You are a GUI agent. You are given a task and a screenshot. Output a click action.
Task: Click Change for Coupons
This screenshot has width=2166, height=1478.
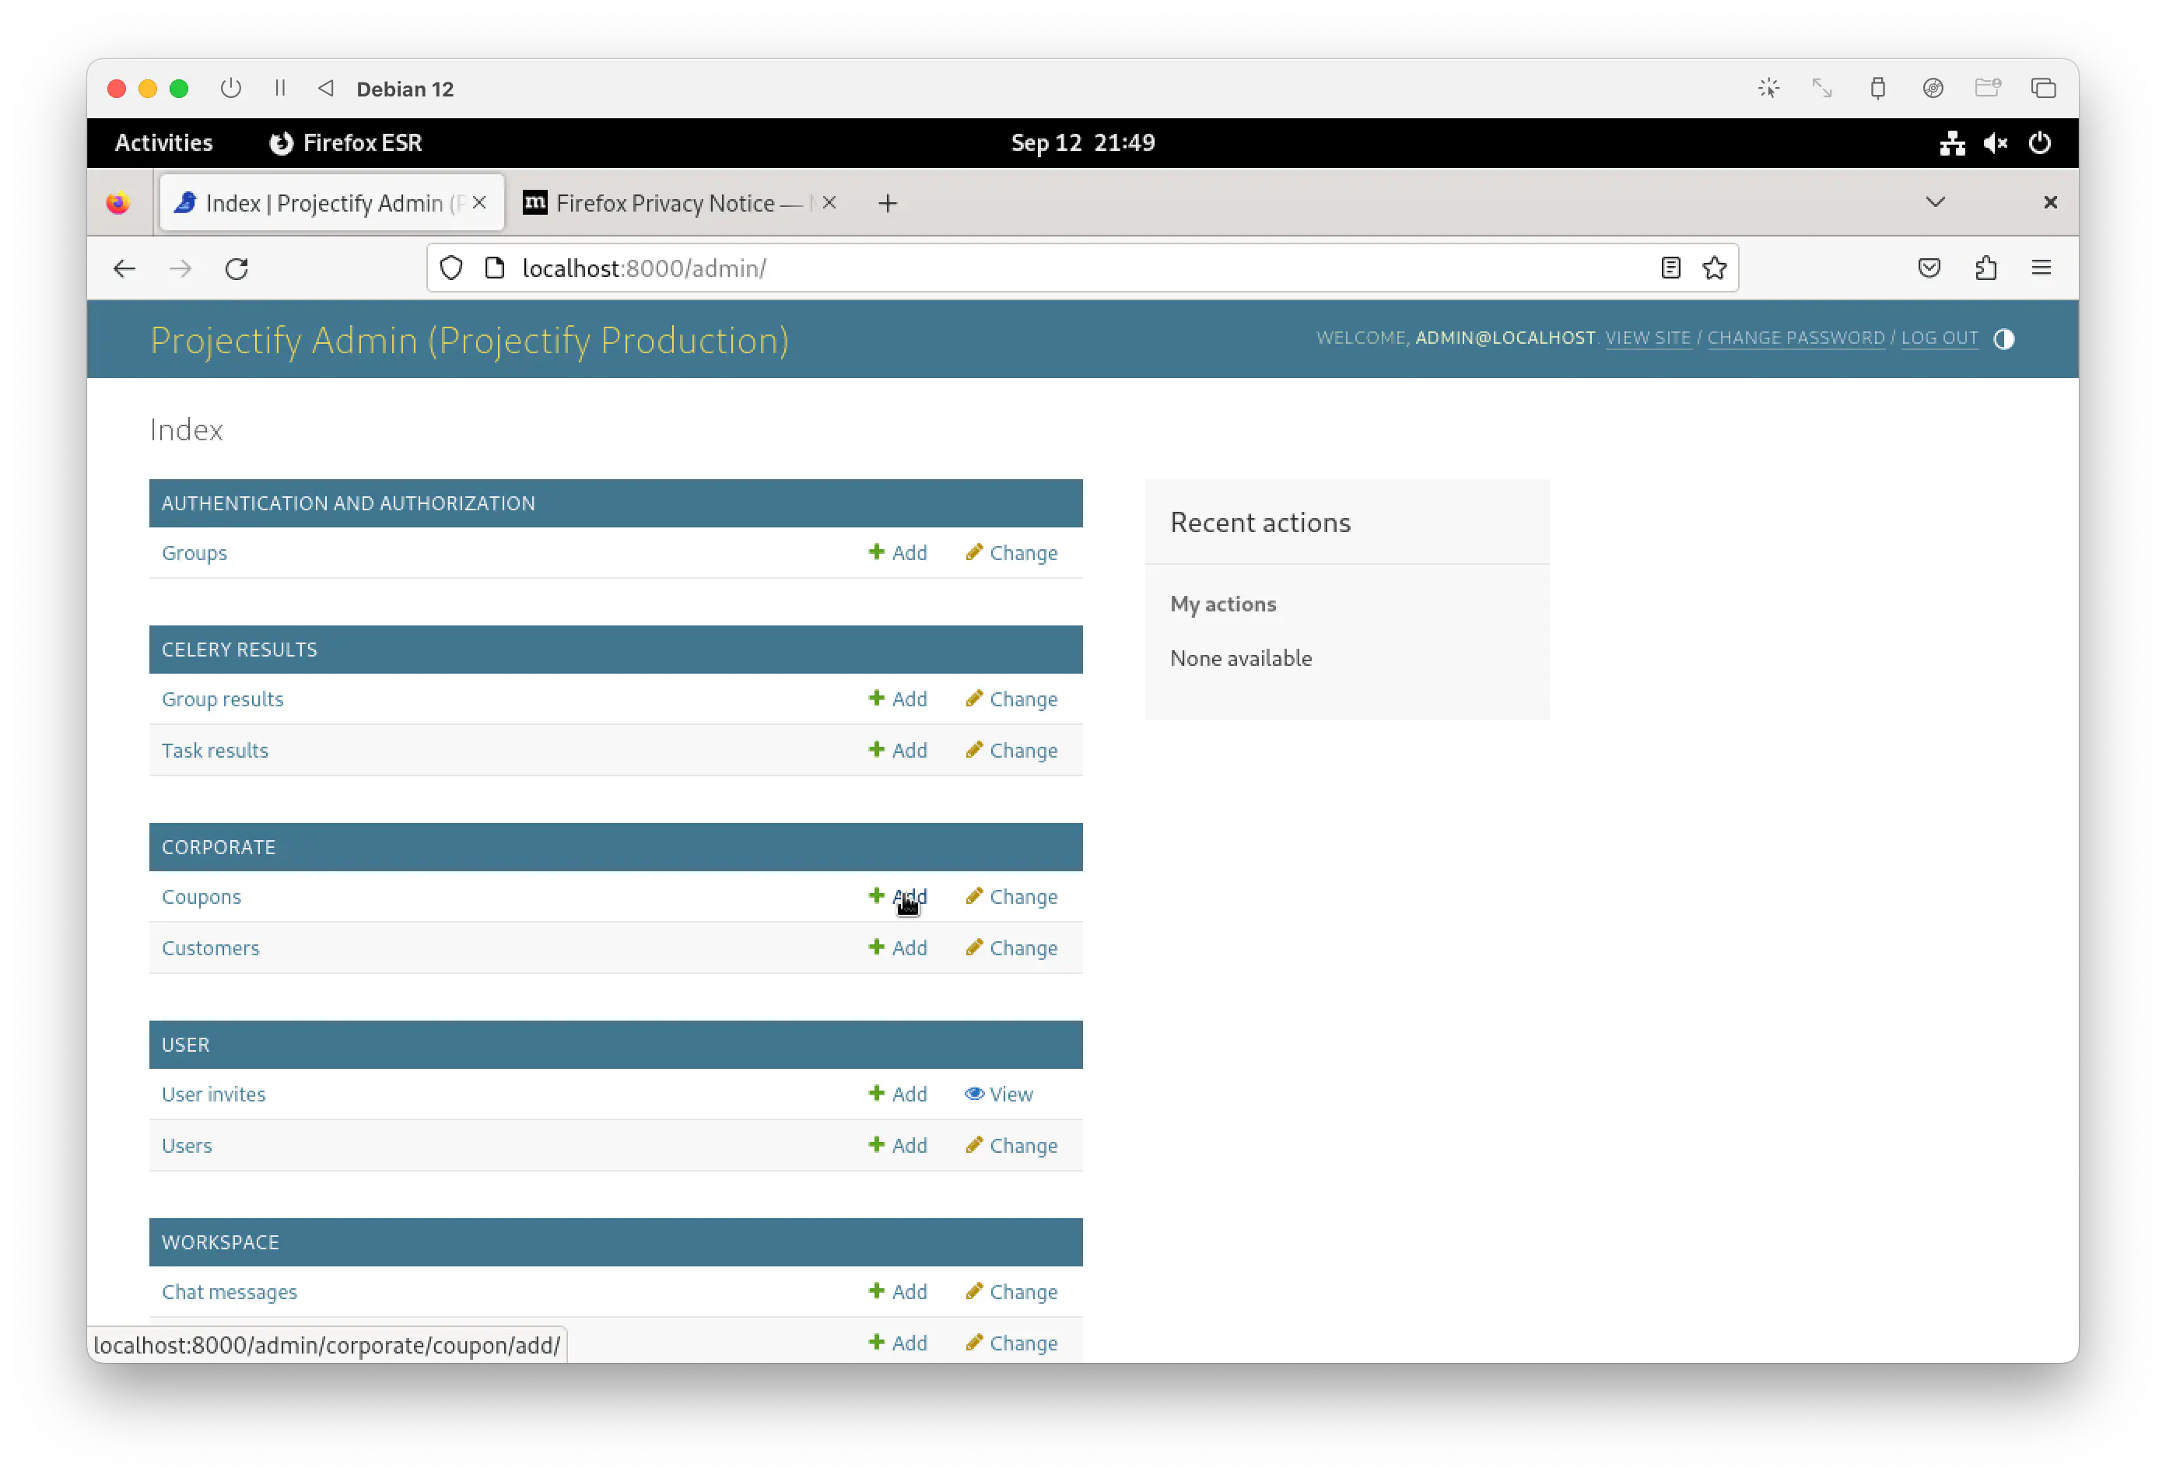point(1011,896)
